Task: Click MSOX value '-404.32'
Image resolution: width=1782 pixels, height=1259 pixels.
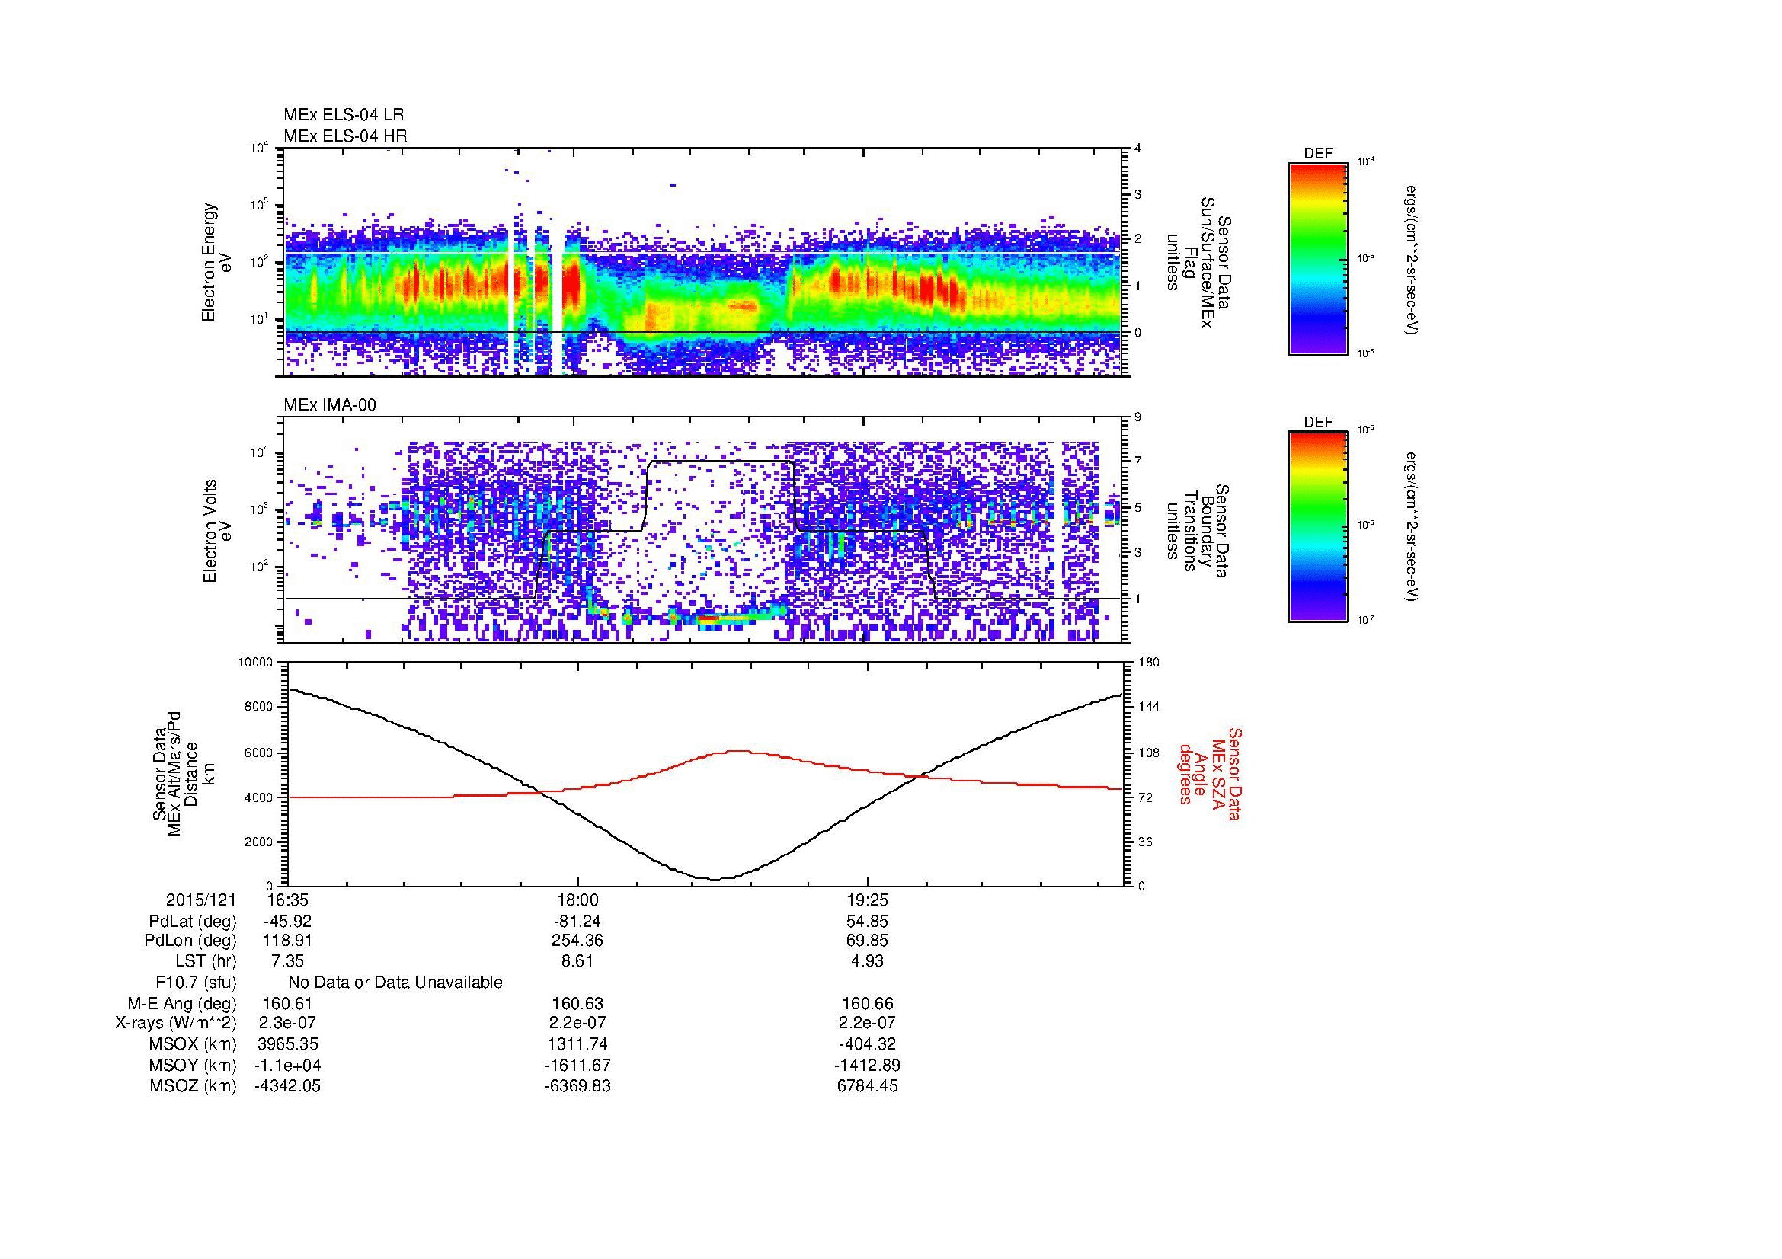Action: click(869, 1044)
